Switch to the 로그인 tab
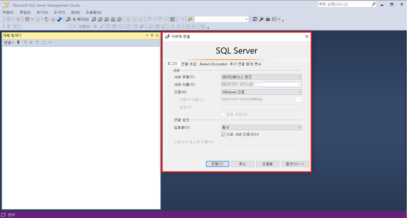 [x=173, y=64]
